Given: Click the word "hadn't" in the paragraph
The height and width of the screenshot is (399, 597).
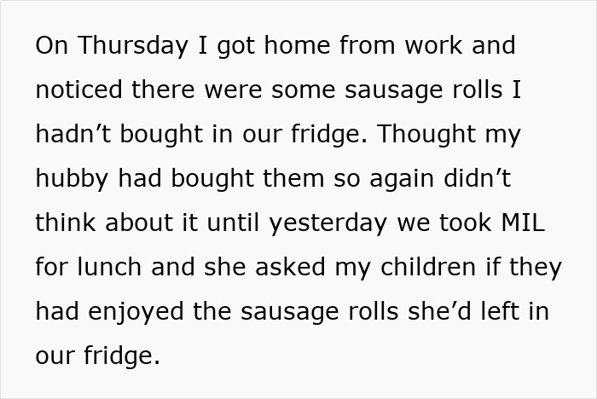Looking at the screenshot, I should [73, 134].
